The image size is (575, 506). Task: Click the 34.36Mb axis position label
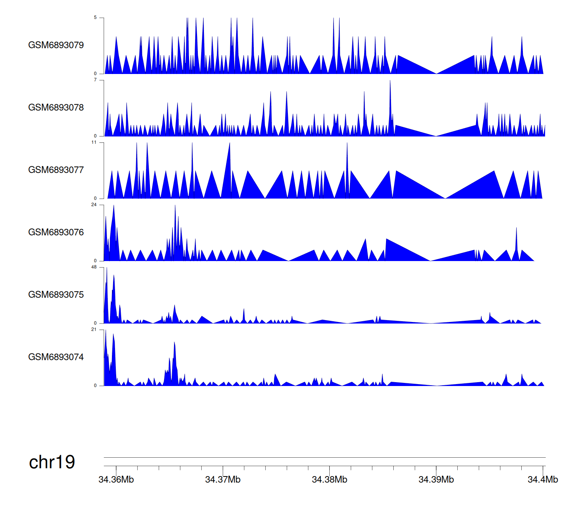pyautogui.click(x=116, y=480)
